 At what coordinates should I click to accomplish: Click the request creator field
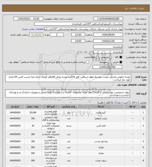click(x=84, y=29)
